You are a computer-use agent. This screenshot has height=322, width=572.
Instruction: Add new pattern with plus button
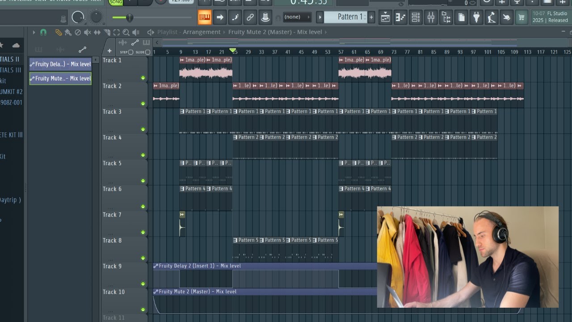(371, 17)
